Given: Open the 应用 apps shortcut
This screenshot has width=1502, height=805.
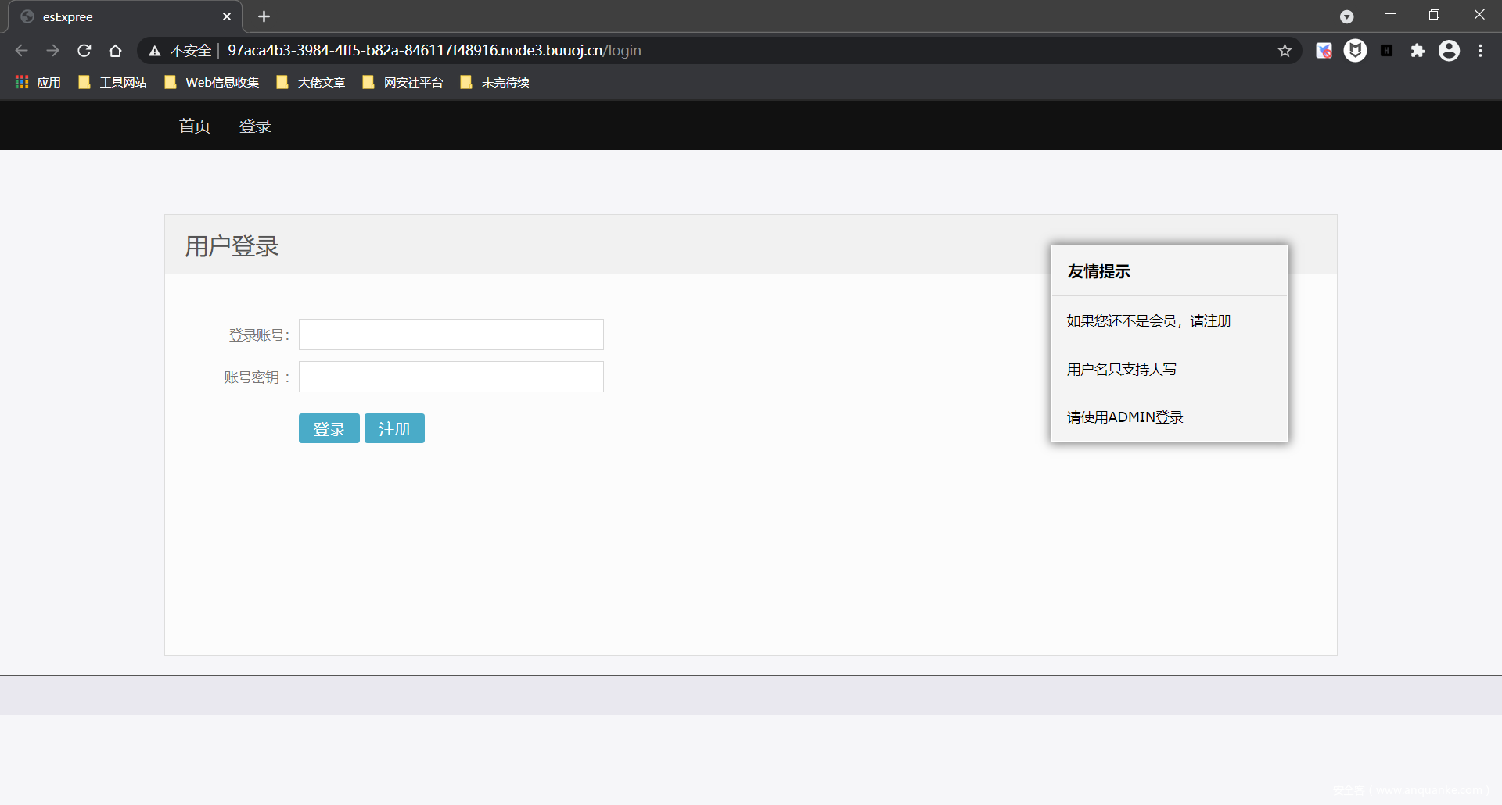Looking at the screenshot, I should click(x=38, y=82).
